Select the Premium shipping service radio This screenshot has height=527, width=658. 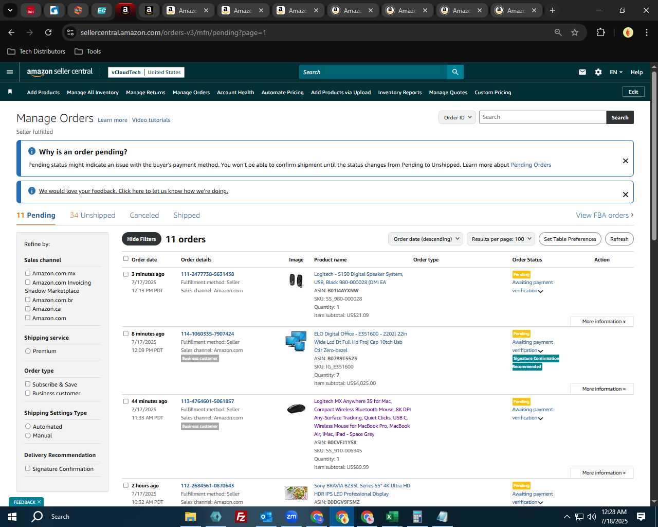(28, 351)
